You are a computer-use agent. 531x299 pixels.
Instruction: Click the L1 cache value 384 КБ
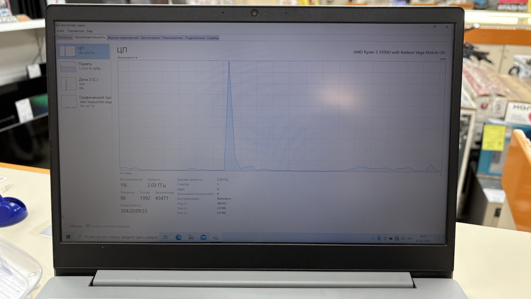click(221, 203)
